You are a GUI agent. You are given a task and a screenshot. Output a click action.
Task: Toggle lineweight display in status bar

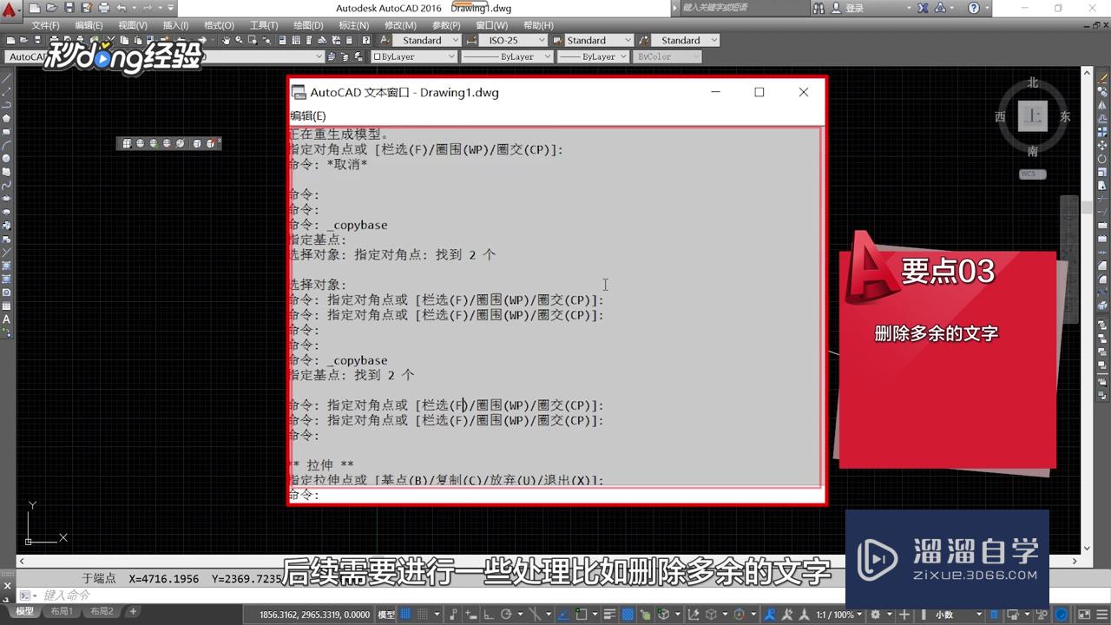click(x=609, y=615)
